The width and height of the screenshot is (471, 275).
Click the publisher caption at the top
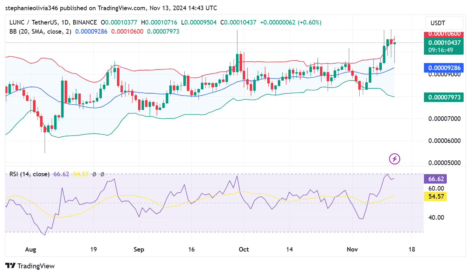111,8
